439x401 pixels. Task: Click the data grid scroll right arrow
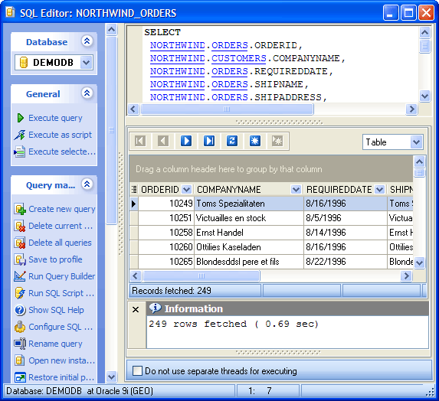(406, 276)
